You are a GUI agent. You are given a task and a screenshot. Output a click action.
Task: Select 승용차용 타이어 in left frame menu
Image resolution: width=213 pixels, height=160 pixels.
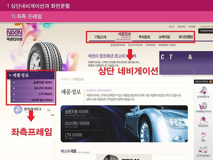point(33,82)
